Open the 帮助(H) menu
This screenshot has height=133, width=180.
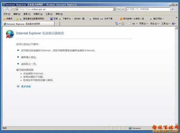[59, 14]
